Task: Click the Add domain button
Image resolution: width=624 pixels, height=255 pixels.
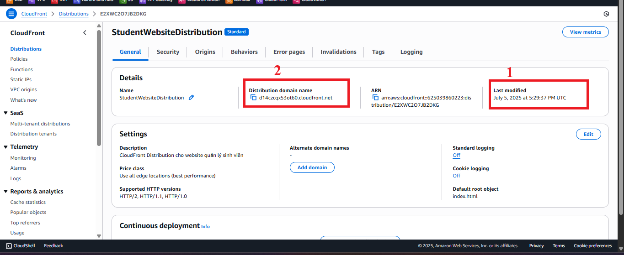Action: 312,167
